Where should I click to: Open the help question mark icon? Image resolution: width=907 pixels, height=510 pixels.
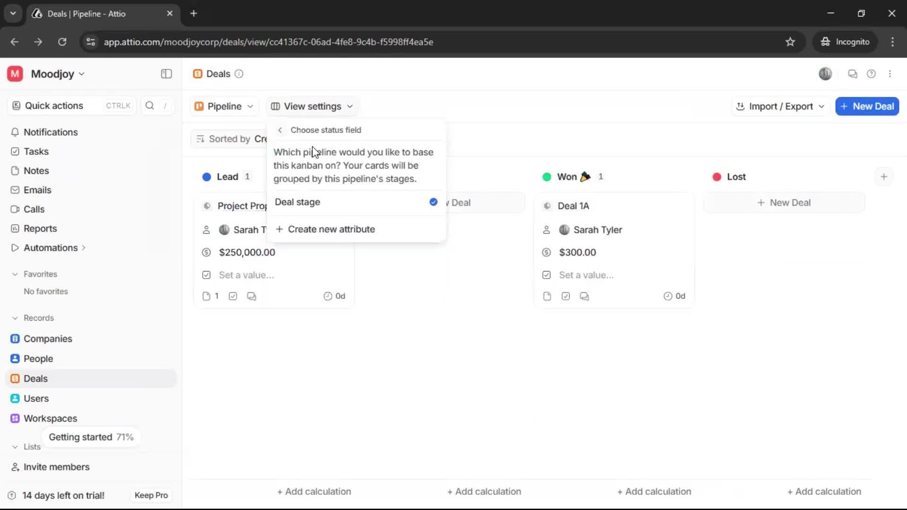coord(872,74)
